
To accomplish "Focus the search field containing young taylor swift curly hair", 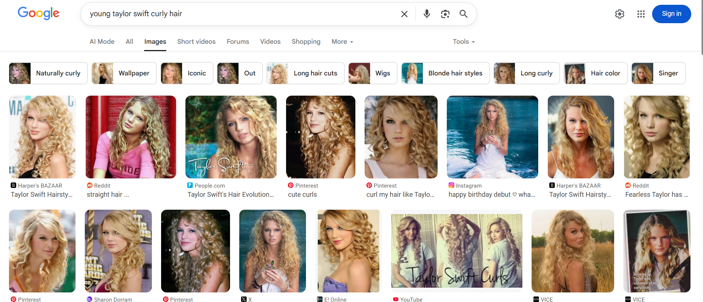I will pyautogui.click(x=241, y=14).
